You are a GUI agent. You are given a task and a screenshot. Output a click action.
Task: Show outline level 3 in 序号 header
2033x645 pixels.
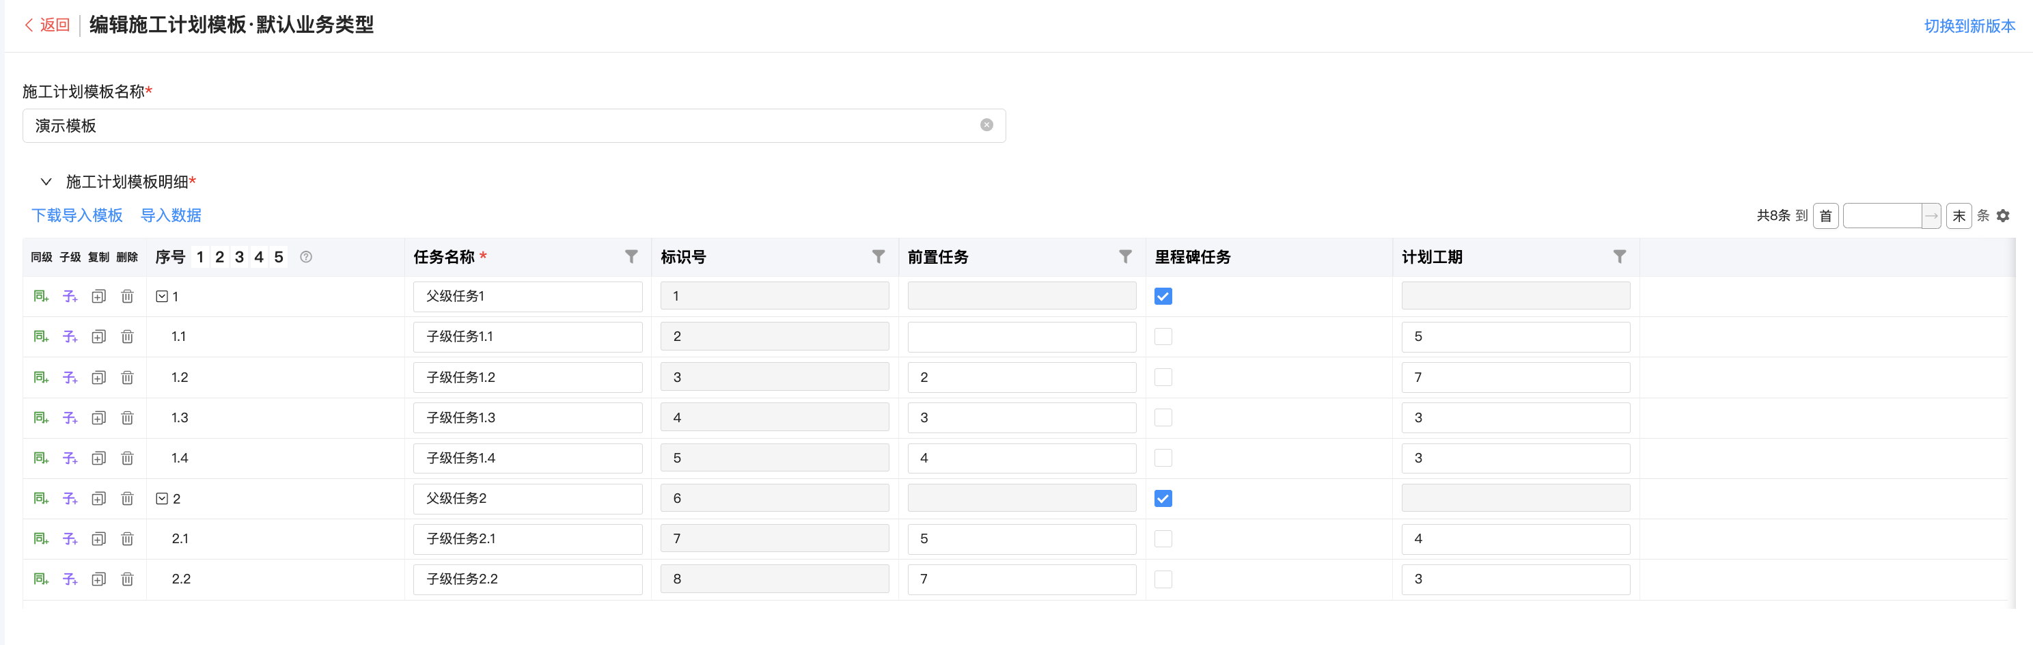point(239,257)
